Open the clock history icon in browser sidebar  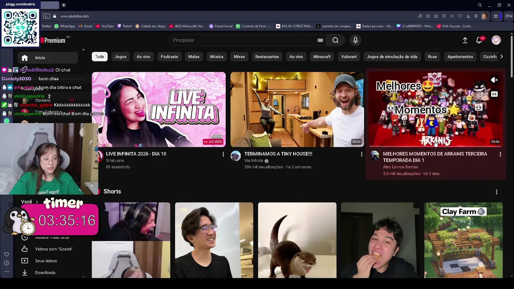click(x=6, y=263)
